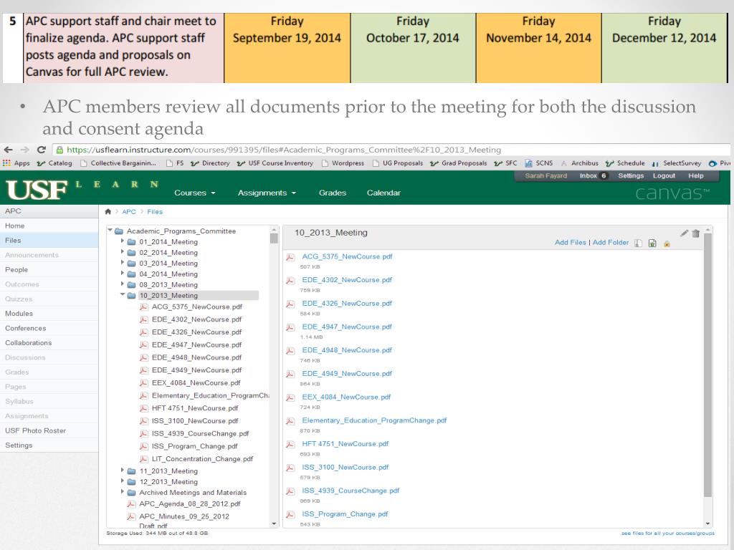Open the Catalog bookmark
Viewport: 734px width, 550px height.
click(54, 163)
